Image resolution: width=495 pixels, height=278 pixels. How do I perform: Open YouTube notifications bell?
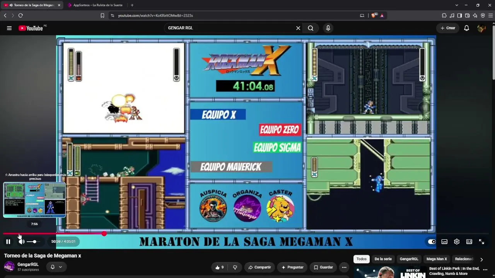(x=466, y=28)
